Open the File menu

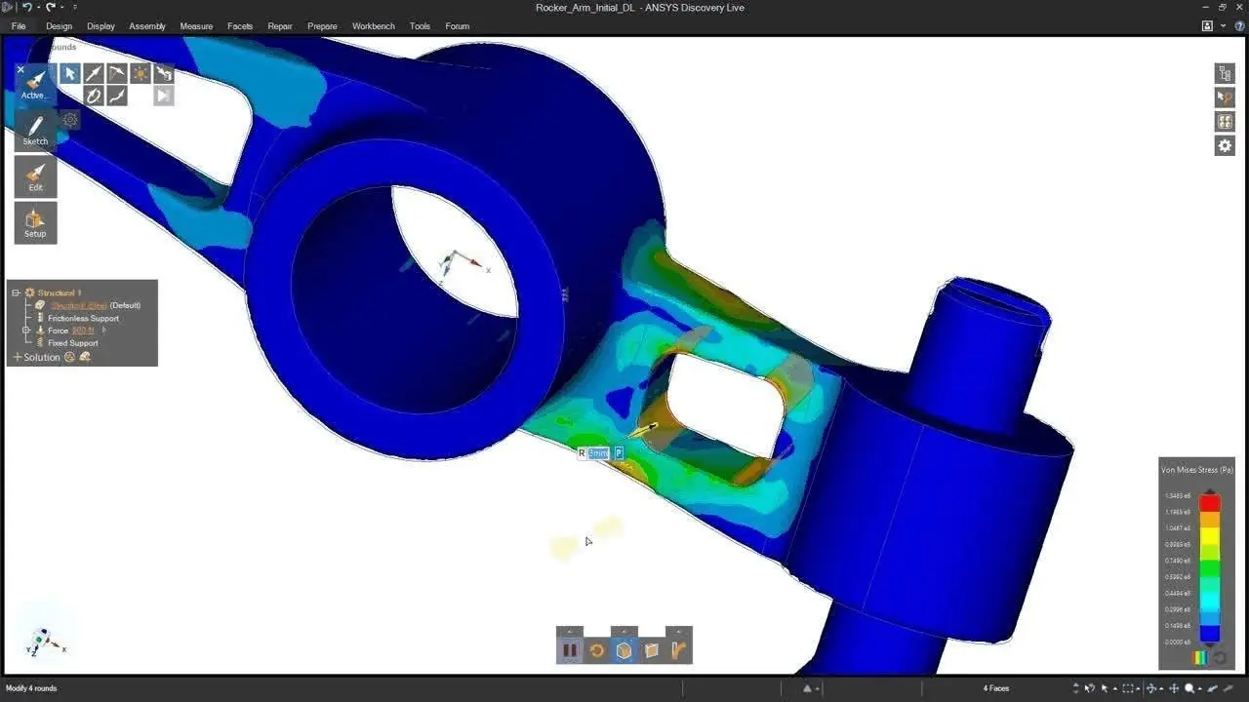pos(19,26)
